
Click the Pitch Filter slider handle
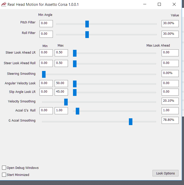pos(87,24)
